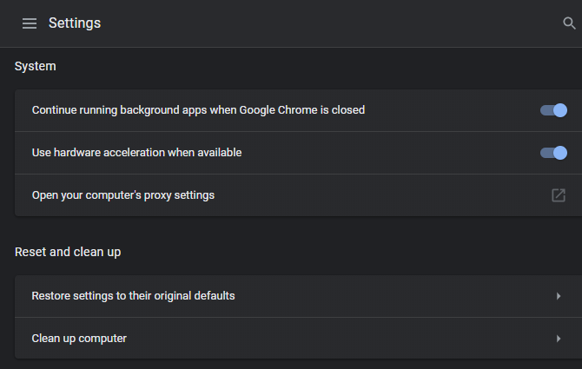Click the System section heading
This screenshot has width=582, height=369.
(x=36, y=66)
